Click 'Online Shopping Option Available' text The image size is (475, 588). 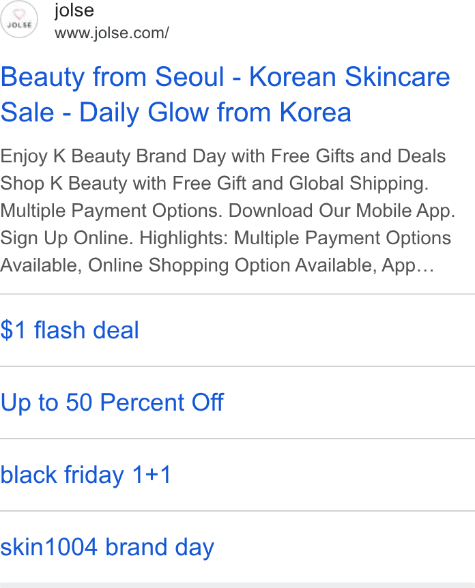tap(233, 265)
